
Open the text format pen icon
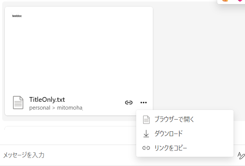241,156
